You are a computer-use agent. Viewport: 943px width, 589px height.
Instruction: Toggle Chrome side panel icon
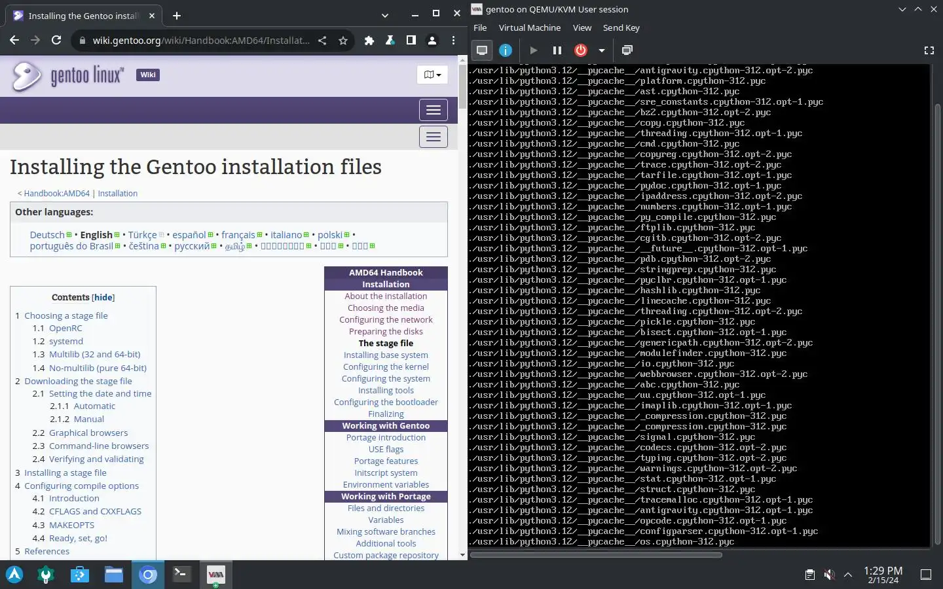411,41
